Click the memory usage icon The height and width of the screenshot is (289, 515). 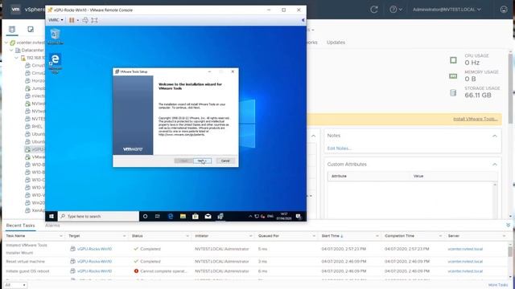point(453,76)
